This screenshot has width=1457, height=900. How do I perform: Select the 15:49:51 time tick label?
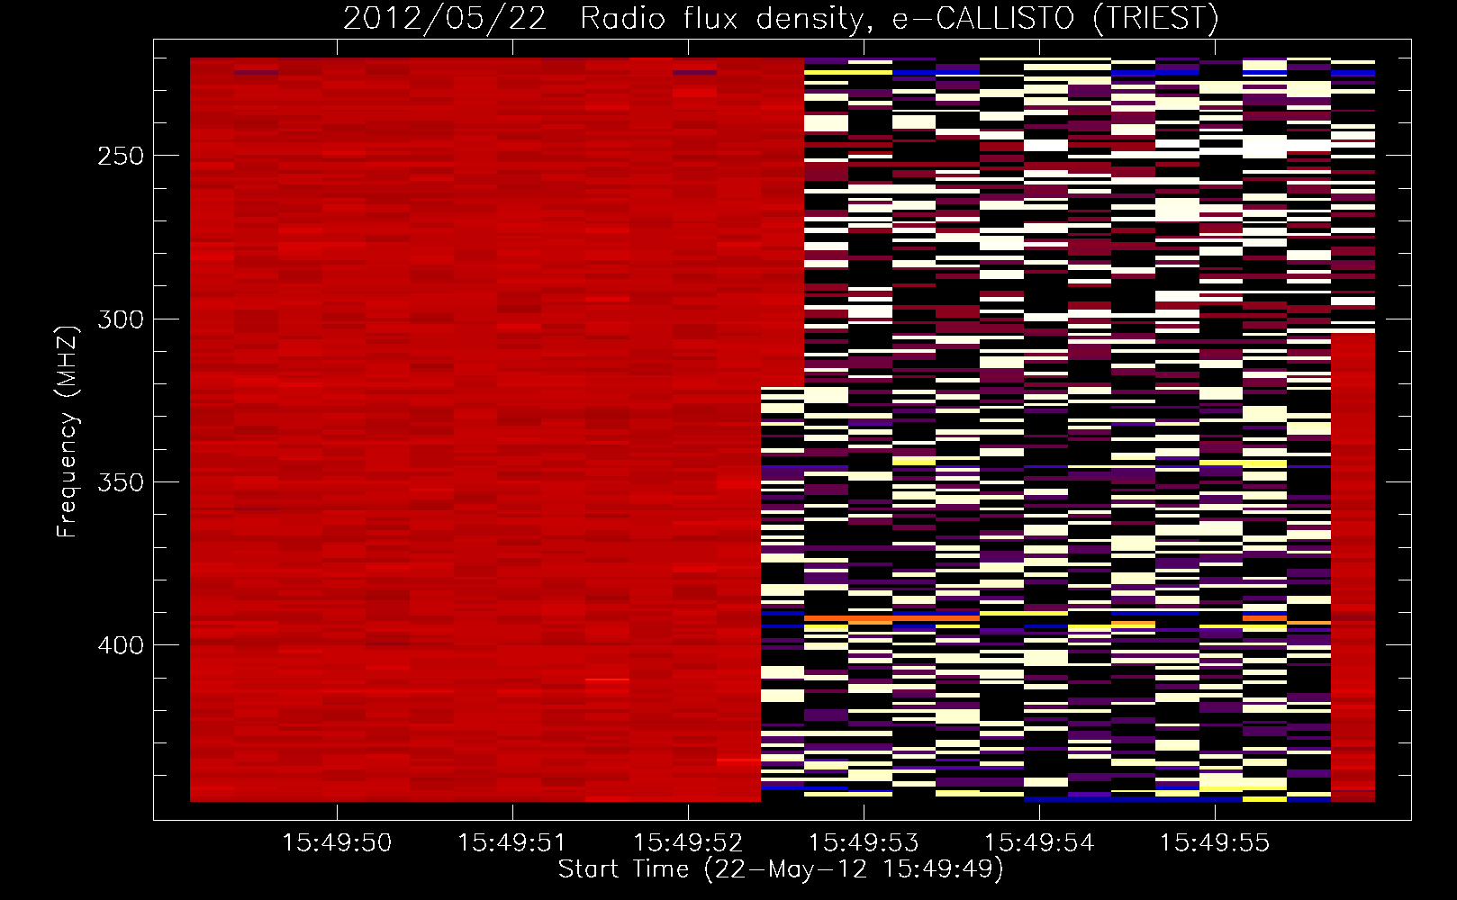point(512,842)
